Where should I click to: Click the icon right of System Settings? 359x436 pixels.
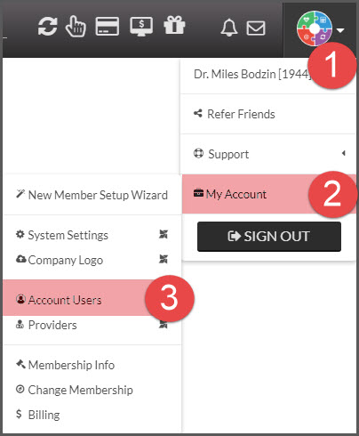click(x=164, y=234)
